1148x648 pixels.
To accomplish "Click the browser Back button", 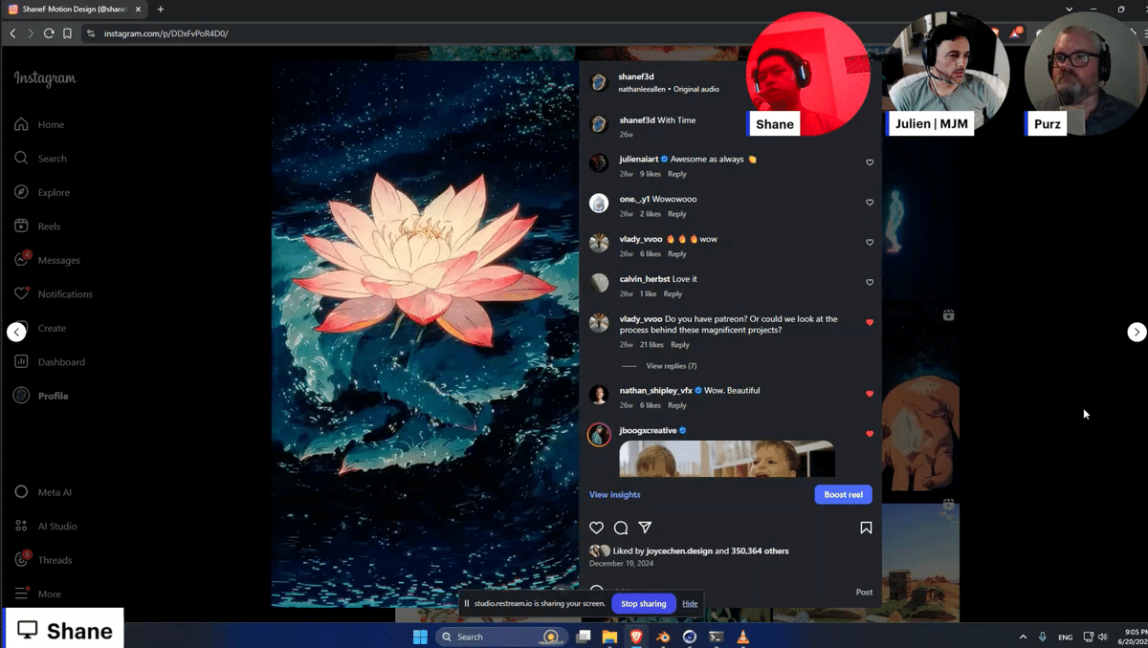I will (x=12, y=33).
